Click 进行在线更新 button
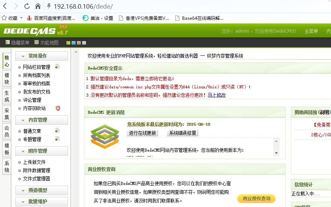The width and height of the screenshot is (331, 207). 142,133
